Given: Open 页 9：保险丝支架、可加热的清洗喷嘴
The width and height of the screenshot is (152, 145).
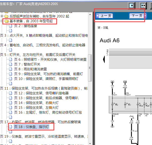Looking at the screenshot, I should 49,74.
